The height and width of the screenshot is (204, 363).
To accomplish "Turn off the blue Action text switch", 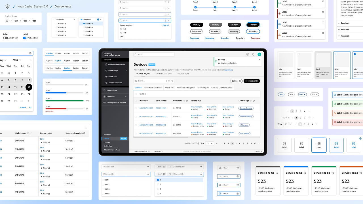I will click(x=25, y=38).
